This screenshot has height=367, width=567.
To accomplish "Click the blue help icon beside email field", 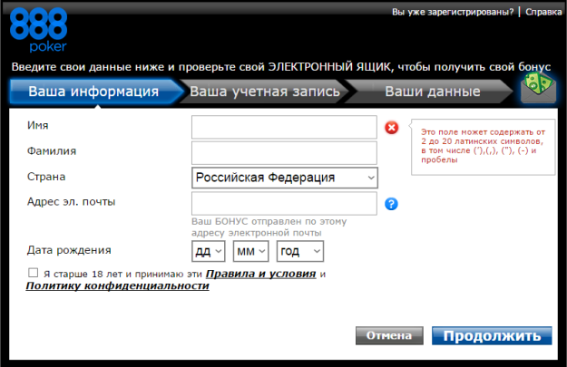I will [x=392, y=204].
